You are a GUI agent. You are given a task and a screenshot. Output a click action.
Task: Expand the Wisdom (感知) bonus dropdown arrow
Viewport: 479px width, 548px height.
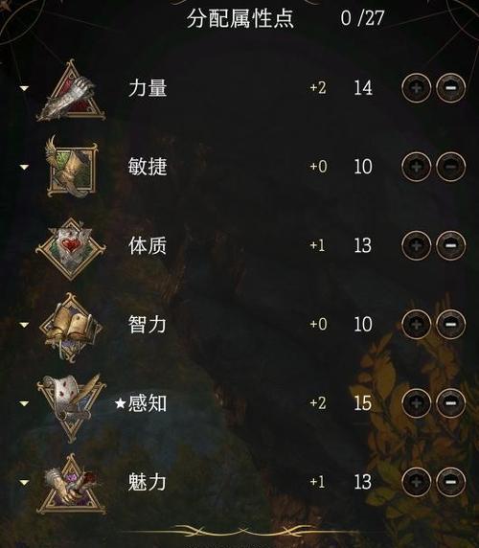coord(24,403)
